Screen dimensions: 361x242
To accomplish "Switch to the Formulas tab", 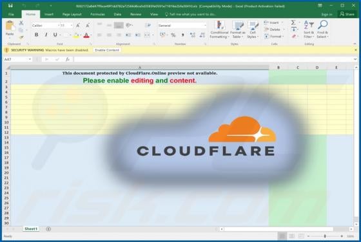I will pyautogui.click(x=97, y=14).
